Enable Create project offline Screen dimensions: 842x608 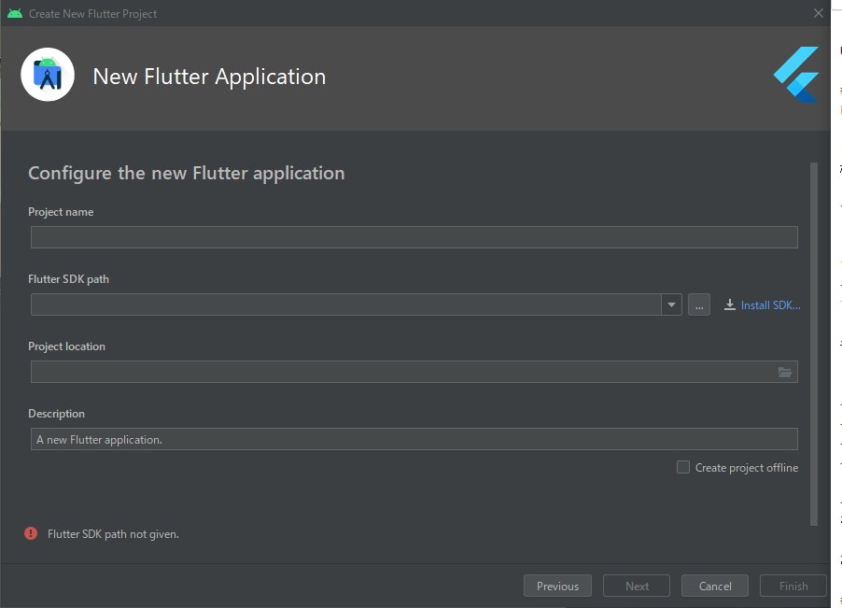683,467
